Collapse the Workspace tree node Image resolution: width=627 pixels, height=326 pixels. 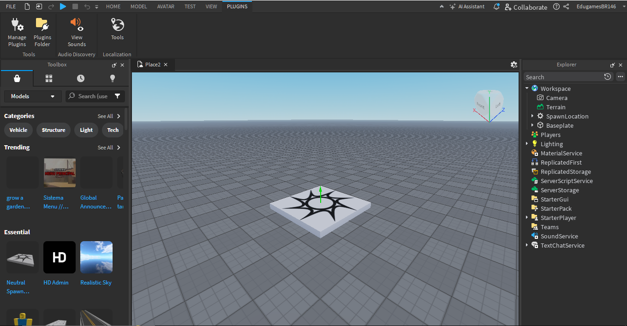(x=527, y=88)
